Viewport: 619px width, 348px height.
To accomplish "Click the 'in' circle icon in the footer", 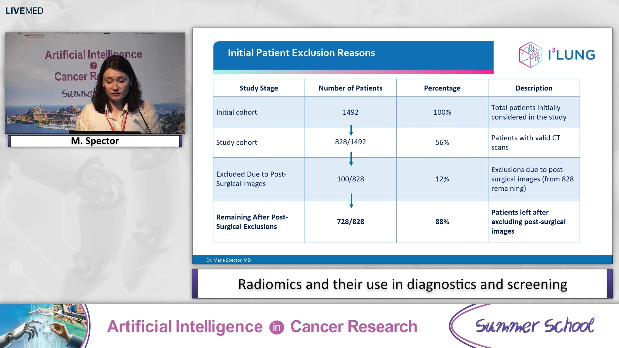I will coord(277,327).
